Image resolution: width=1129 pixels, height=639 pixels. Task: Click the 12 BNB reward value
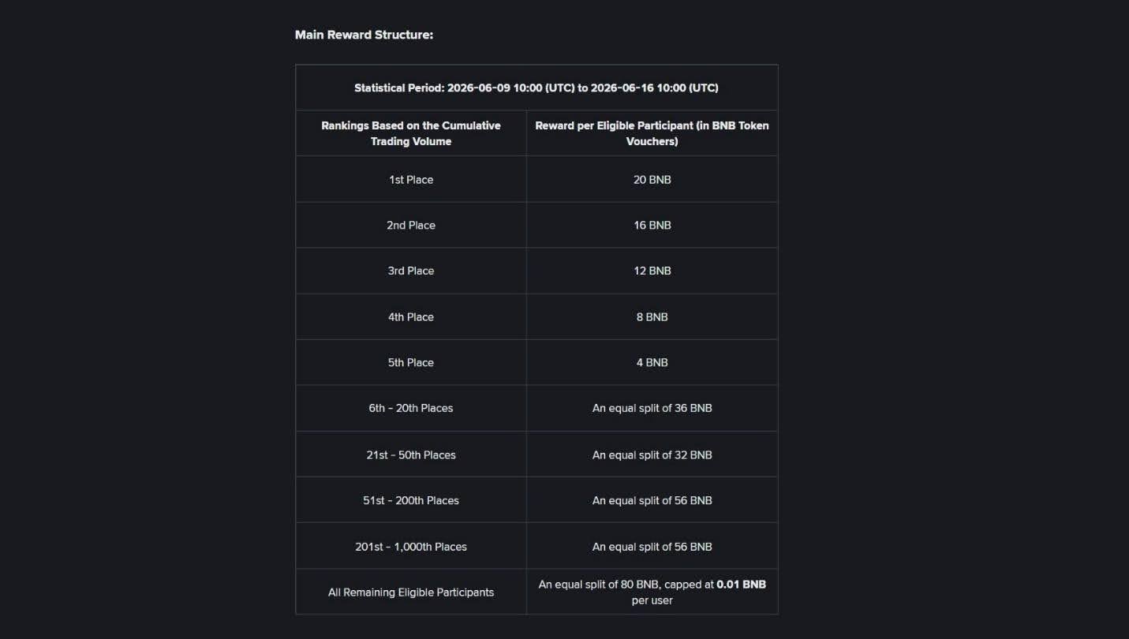pos(652,271)
